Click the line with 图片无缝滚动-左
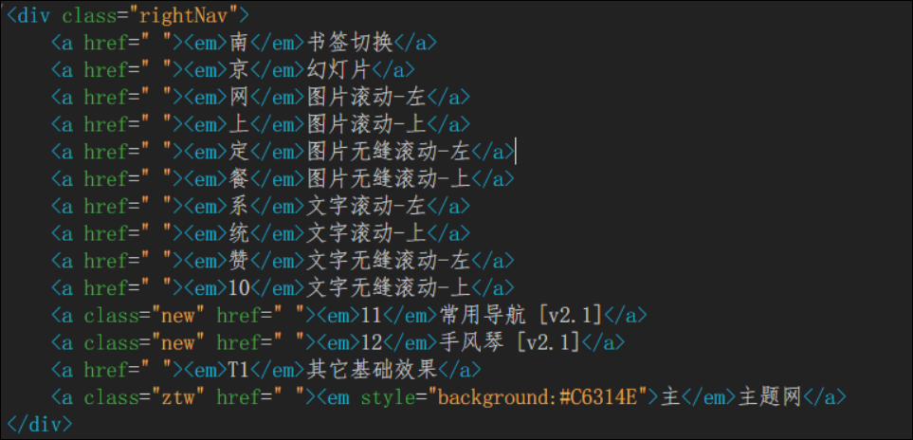This screenshot has height=440, width=913. [x=283, y=152]
